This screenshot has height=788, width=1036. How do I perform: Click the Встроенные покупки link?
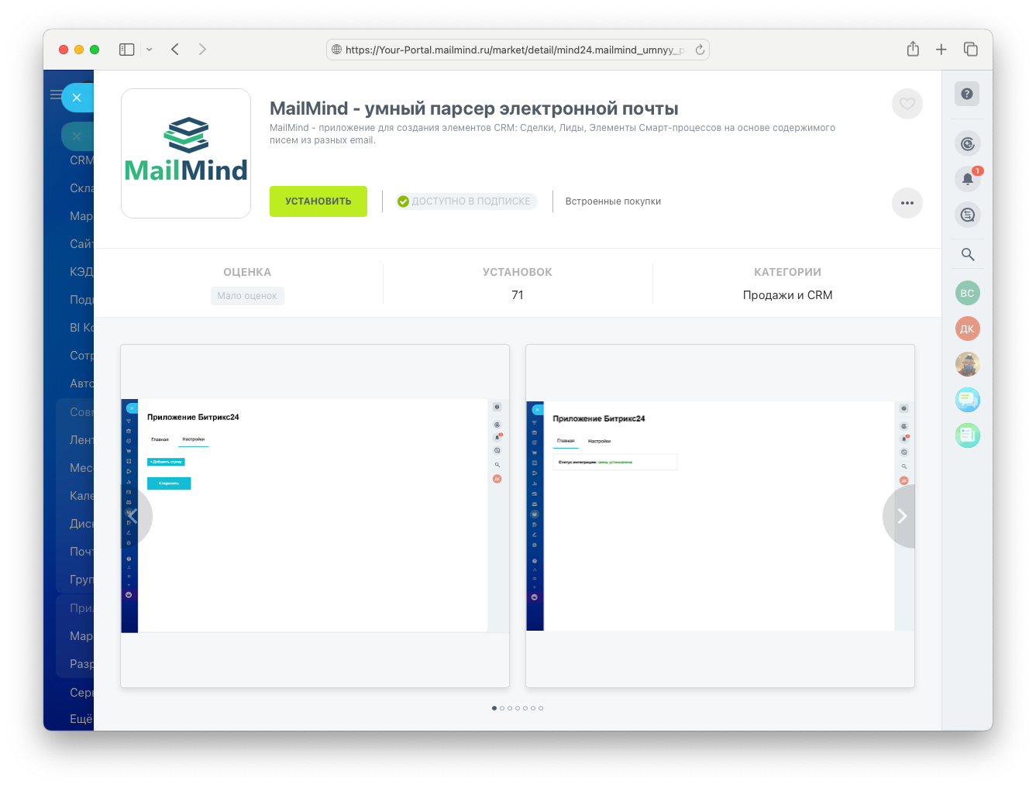tap(613, 201)
